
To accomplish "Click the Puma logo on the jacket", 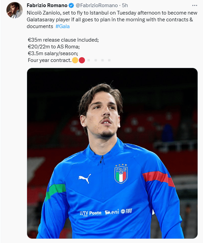I will point(84,178).
